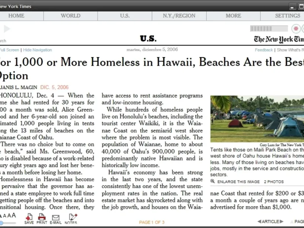Minimize the New York Times window
304x228 pixels.
coord(292,6)
